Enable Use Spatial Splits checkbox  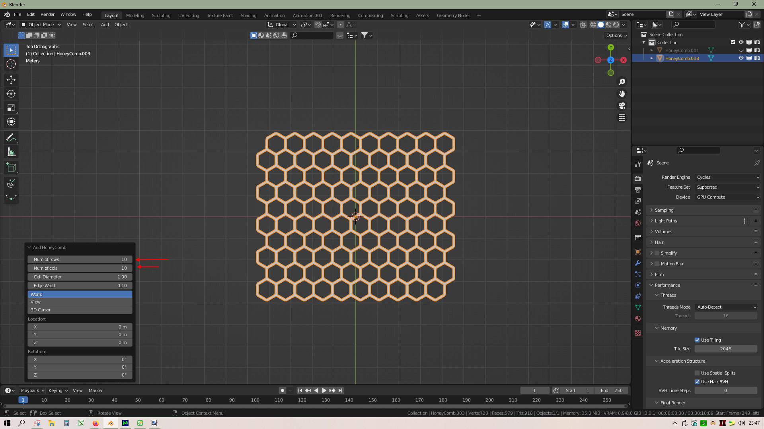click(697, 373)
